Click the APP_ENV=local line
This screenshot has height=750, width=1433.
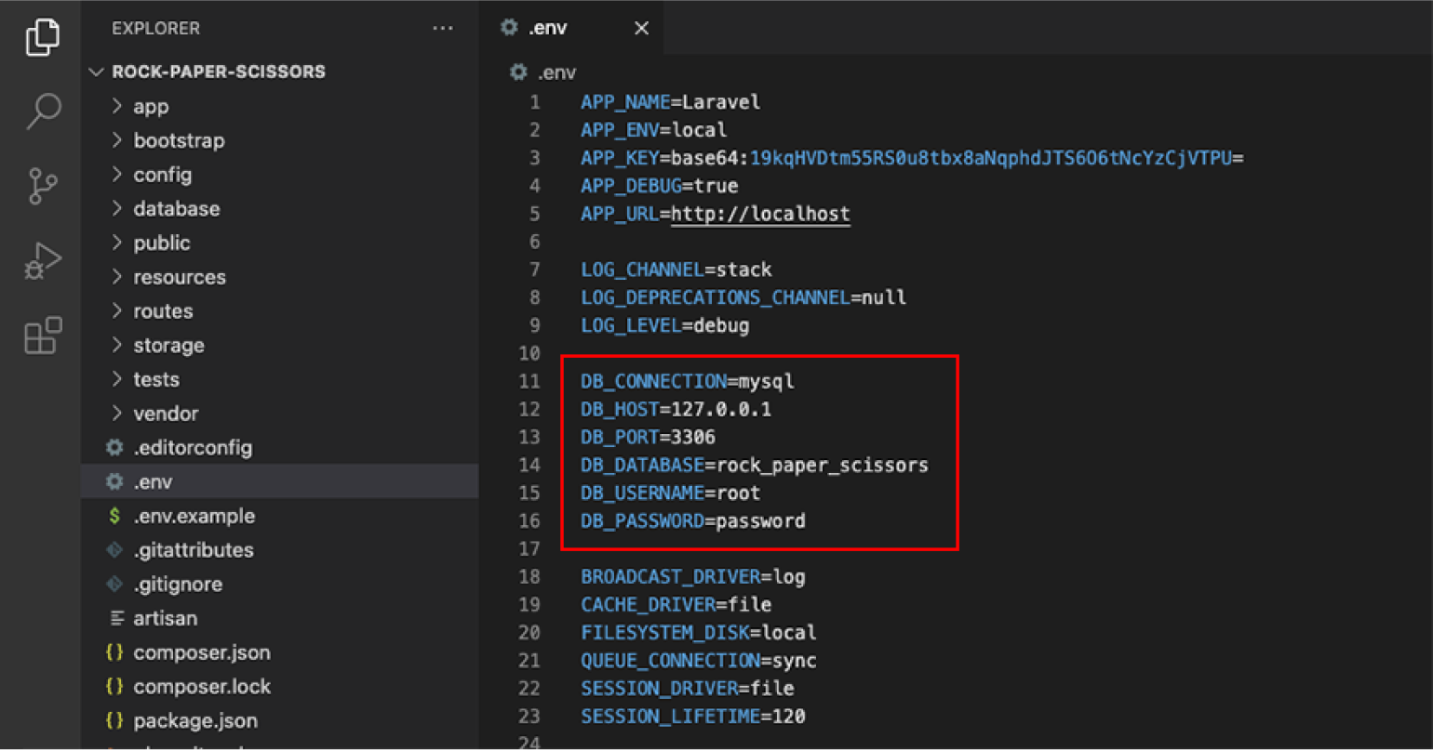pyautogui.click(x=654, y=130)
